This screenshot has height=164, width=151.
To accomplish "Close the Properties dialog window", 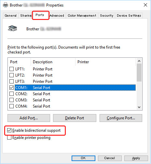I will click(x=145, y=5).
